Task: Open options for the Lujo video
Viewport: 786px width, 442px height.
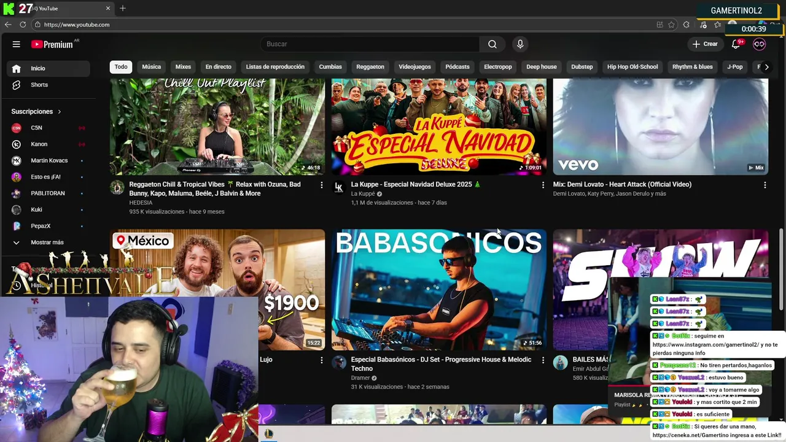Action: 321,360
